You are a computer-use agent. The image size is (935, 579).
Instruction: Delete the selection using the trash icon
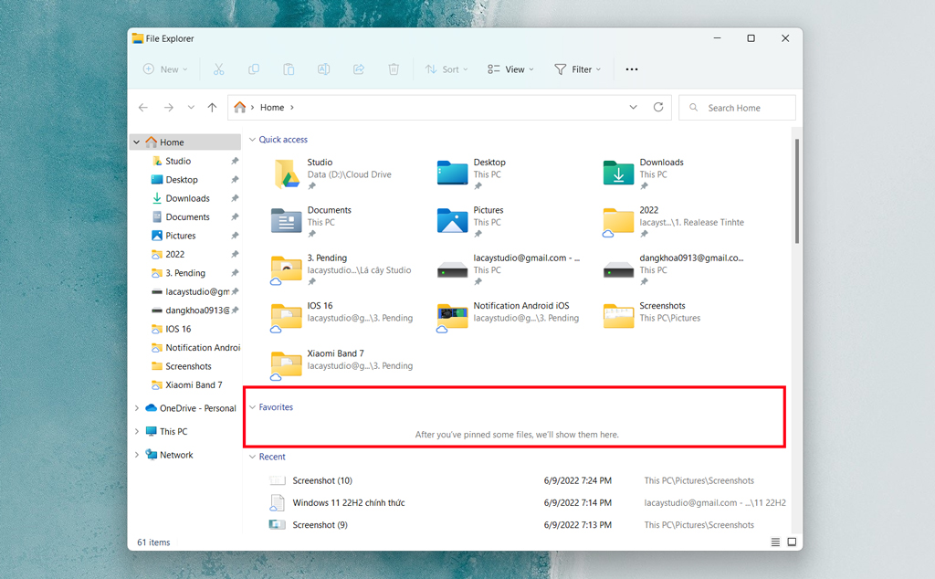[394, 68]
